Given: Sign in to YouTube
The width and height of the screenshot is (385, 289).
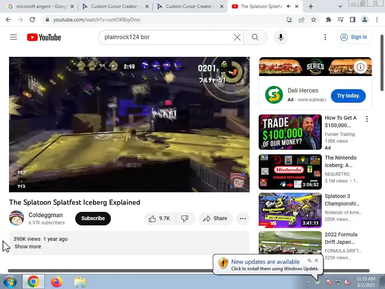Looking at the screenshot, I should pos(354,37).
